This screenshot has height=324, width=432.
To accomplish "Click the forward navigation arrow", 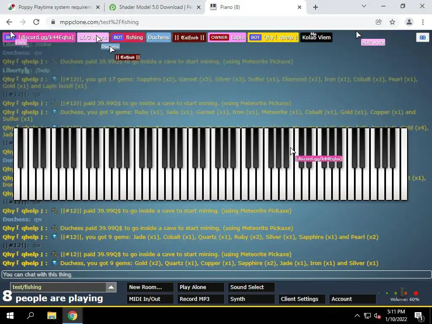I will pos(23,22).
